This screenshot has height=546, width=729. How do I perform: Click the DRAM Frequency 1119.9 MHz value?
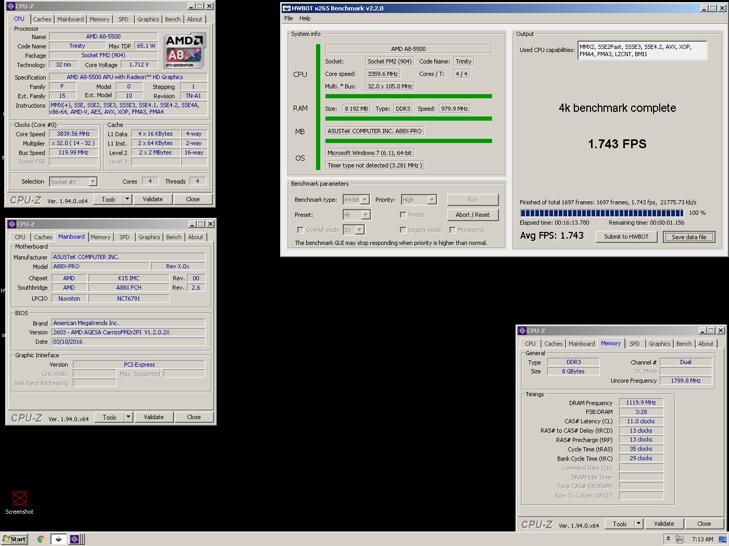(x=641, y=402)
